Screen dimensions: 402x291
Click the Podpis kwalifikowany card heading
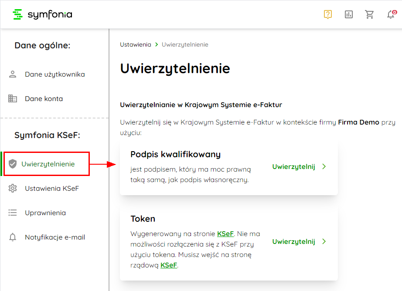tap(176, 154)
